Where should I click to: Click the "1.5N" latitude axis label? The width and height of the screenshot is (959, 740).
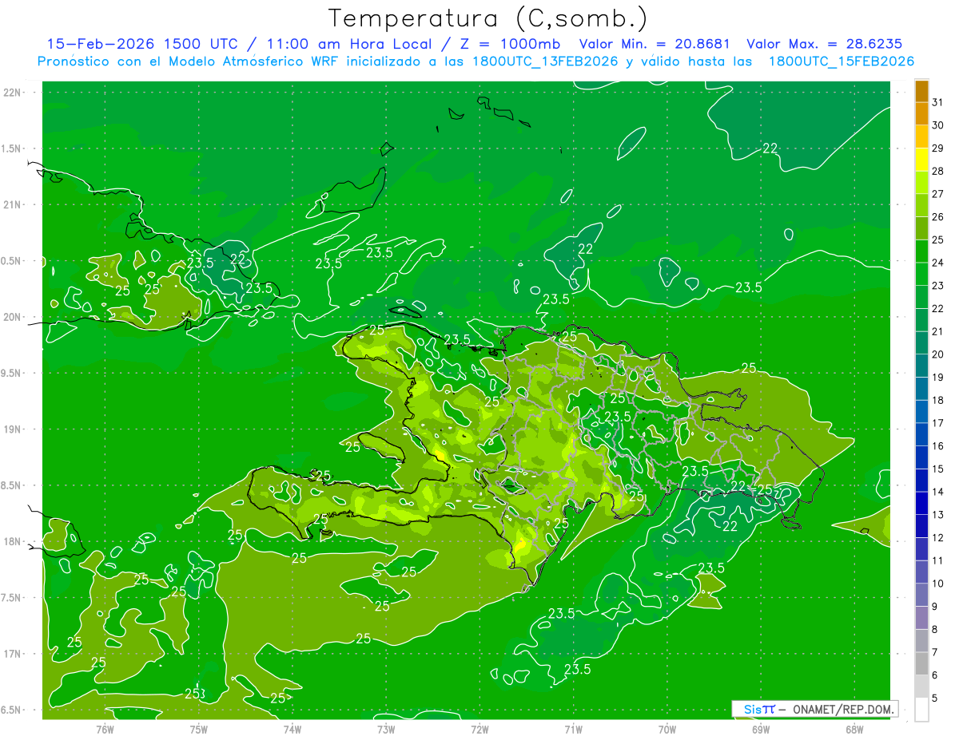(x=12, y=148)
